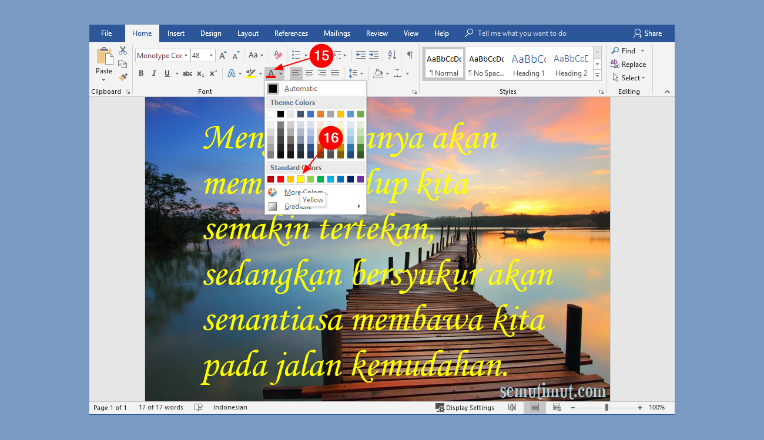Select the Format Painter brush
Viewport: 764px width, 440px height.
[x=123, y=77]
